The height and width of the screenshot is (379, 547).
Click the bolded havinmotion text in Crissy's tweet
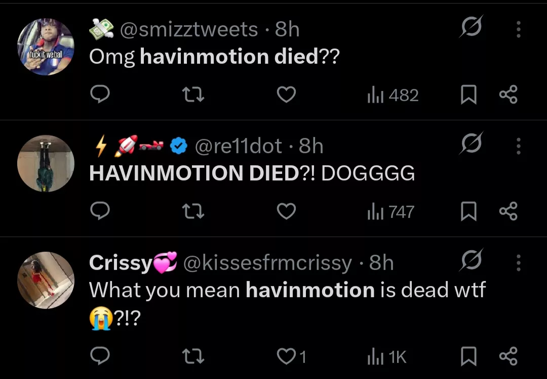[x=309, y=290]
